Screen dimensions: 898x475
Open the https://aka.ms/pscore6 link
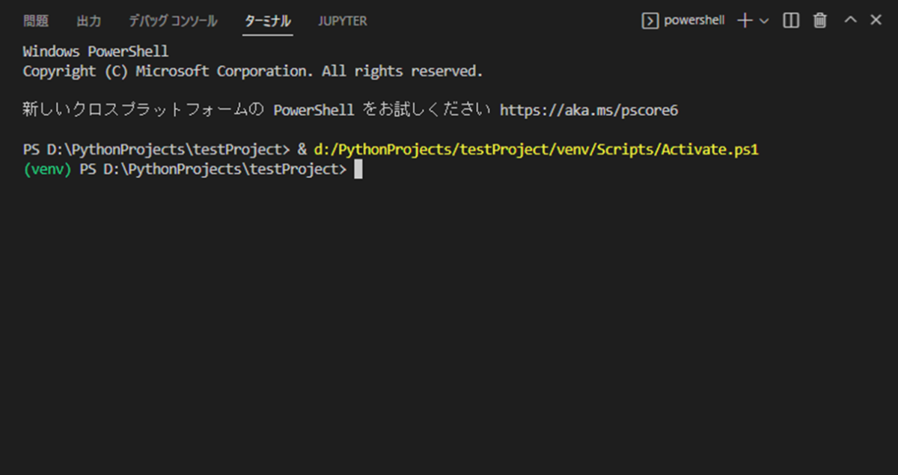[588, 110]
